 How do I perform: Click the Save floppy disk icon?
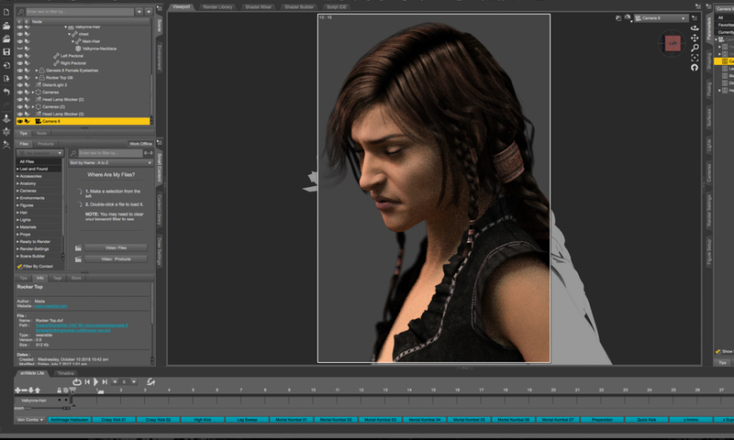[x=6, y=52]
